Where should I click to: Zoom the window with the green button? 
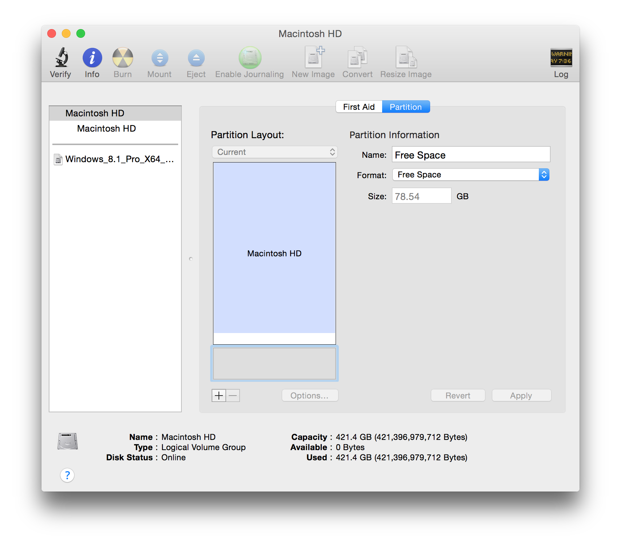click(81, 33)
